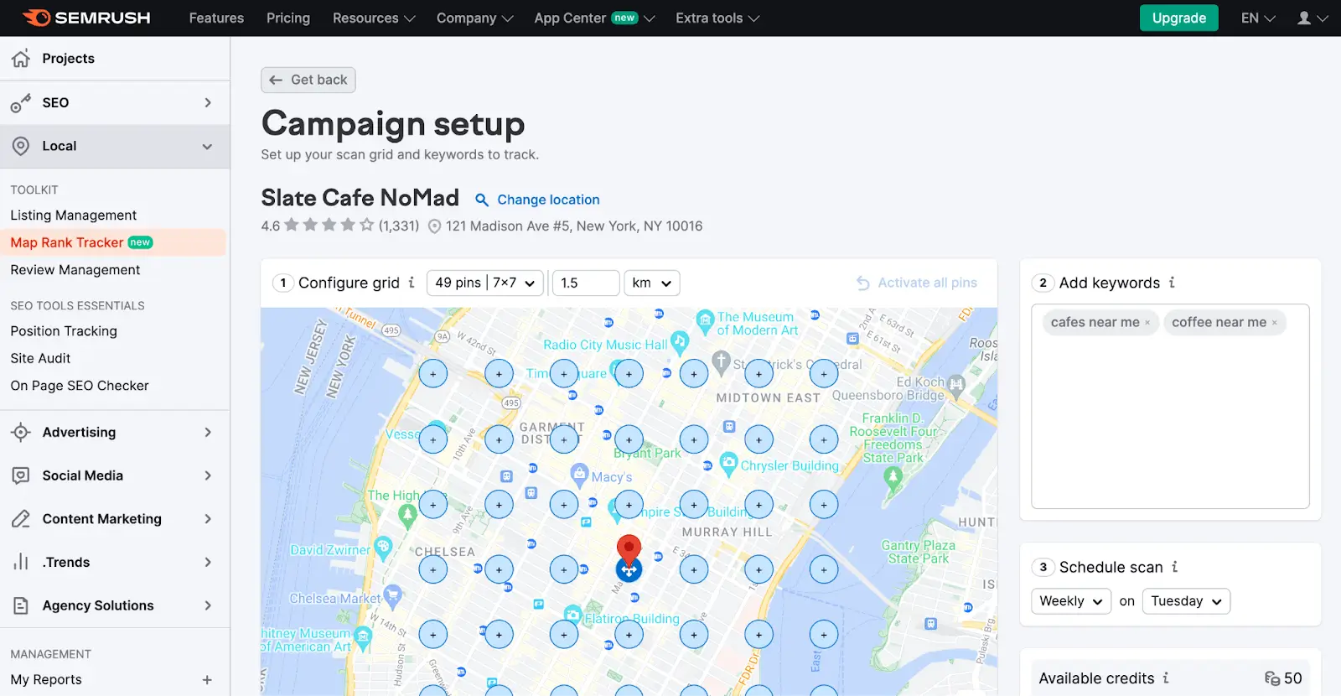Click the Radio City Music Hall marker
This screenshot has height=696, width=1341.
pyautogui.click(x=679, y=341)
